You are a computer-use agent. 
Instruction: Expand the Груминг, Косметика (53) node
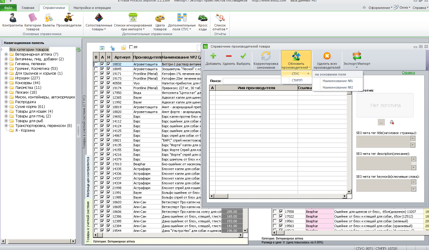6,69
